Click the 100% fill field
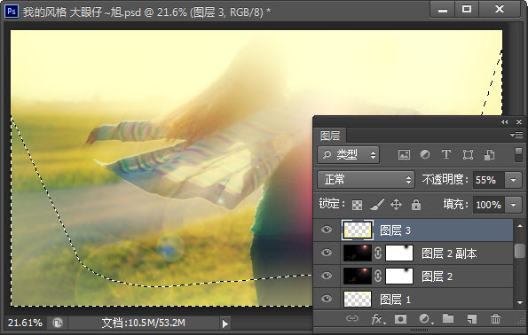The image size is (528, 335). click(488, 205)
